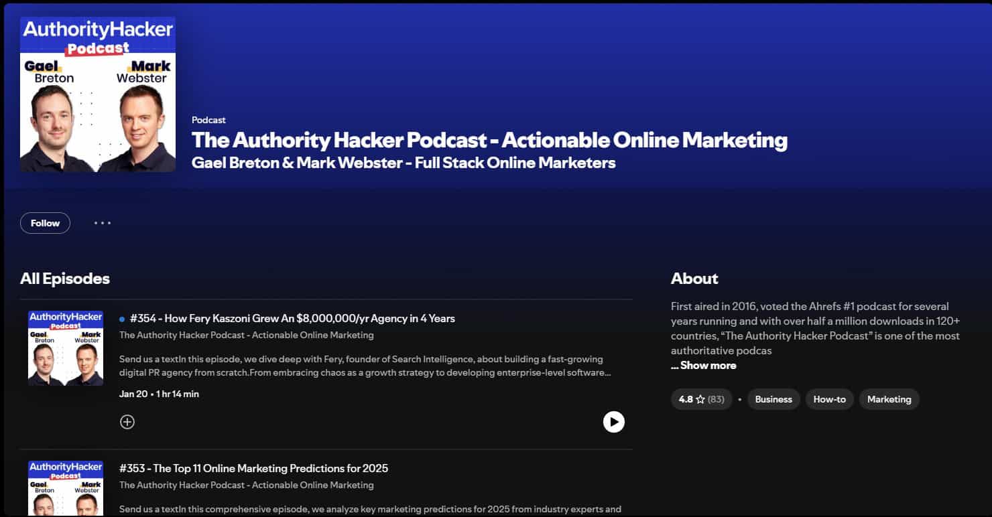Image resolution: width=992 pixels, height=517 pixels.
Task: Click the All Episodes heading
Action: pos(65,279)
